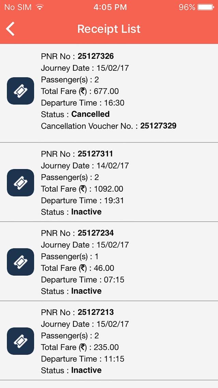Tap the ticket icon for PNR 25127326
Screen dimensions: 218x388
20,91
